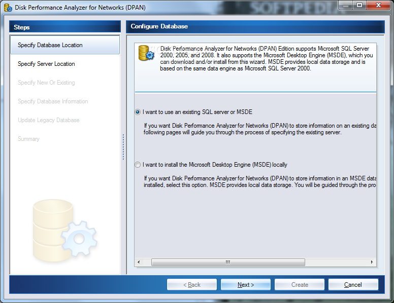Viewport: 394px width, 303px height.
Task: Open the Specify Database Information step
Action: point(53,101)
